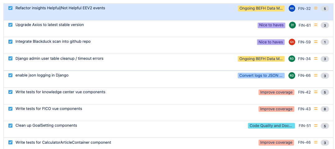Click the story points badge 3 on FIN-61

coord(325,25)
